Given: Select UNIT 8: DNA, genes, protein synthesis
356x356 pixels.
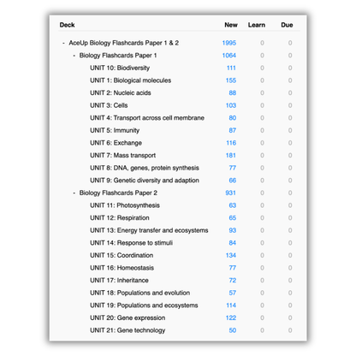Looking at the screenshot, I should [145, 168].
